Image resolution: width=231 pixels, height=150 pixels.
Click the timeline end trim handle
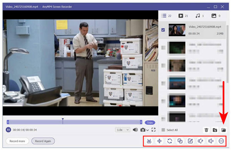point(141,122)
